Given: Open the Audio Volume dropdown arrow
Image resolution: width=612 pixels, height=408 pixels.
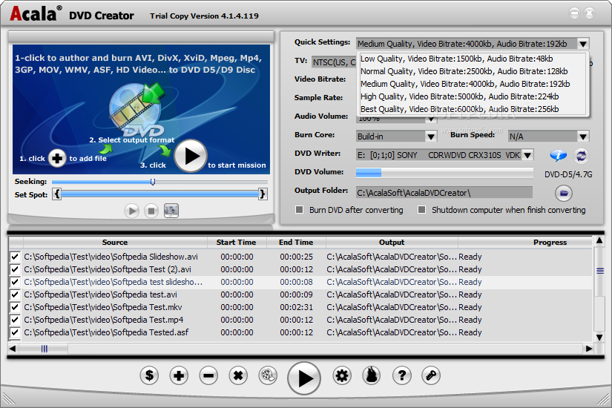Looking at the screenshot, I should [x=430, y=119].
